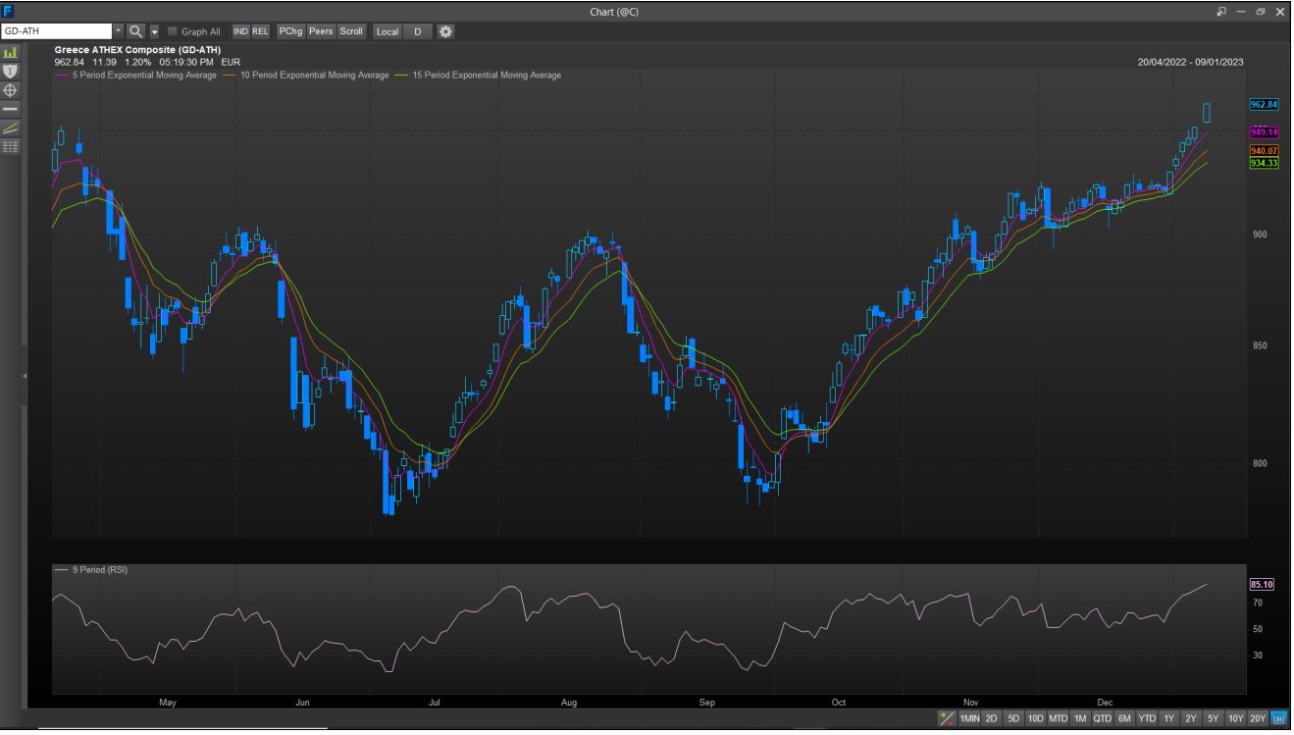The height and width of the screenshot is (735, 1294).
Task: Switch the time range to YTD
Action: coord(1147,719)
